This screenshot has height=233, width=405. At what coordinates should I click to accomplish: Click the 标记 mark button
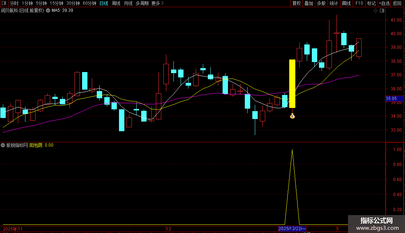[x=371, y=3]
